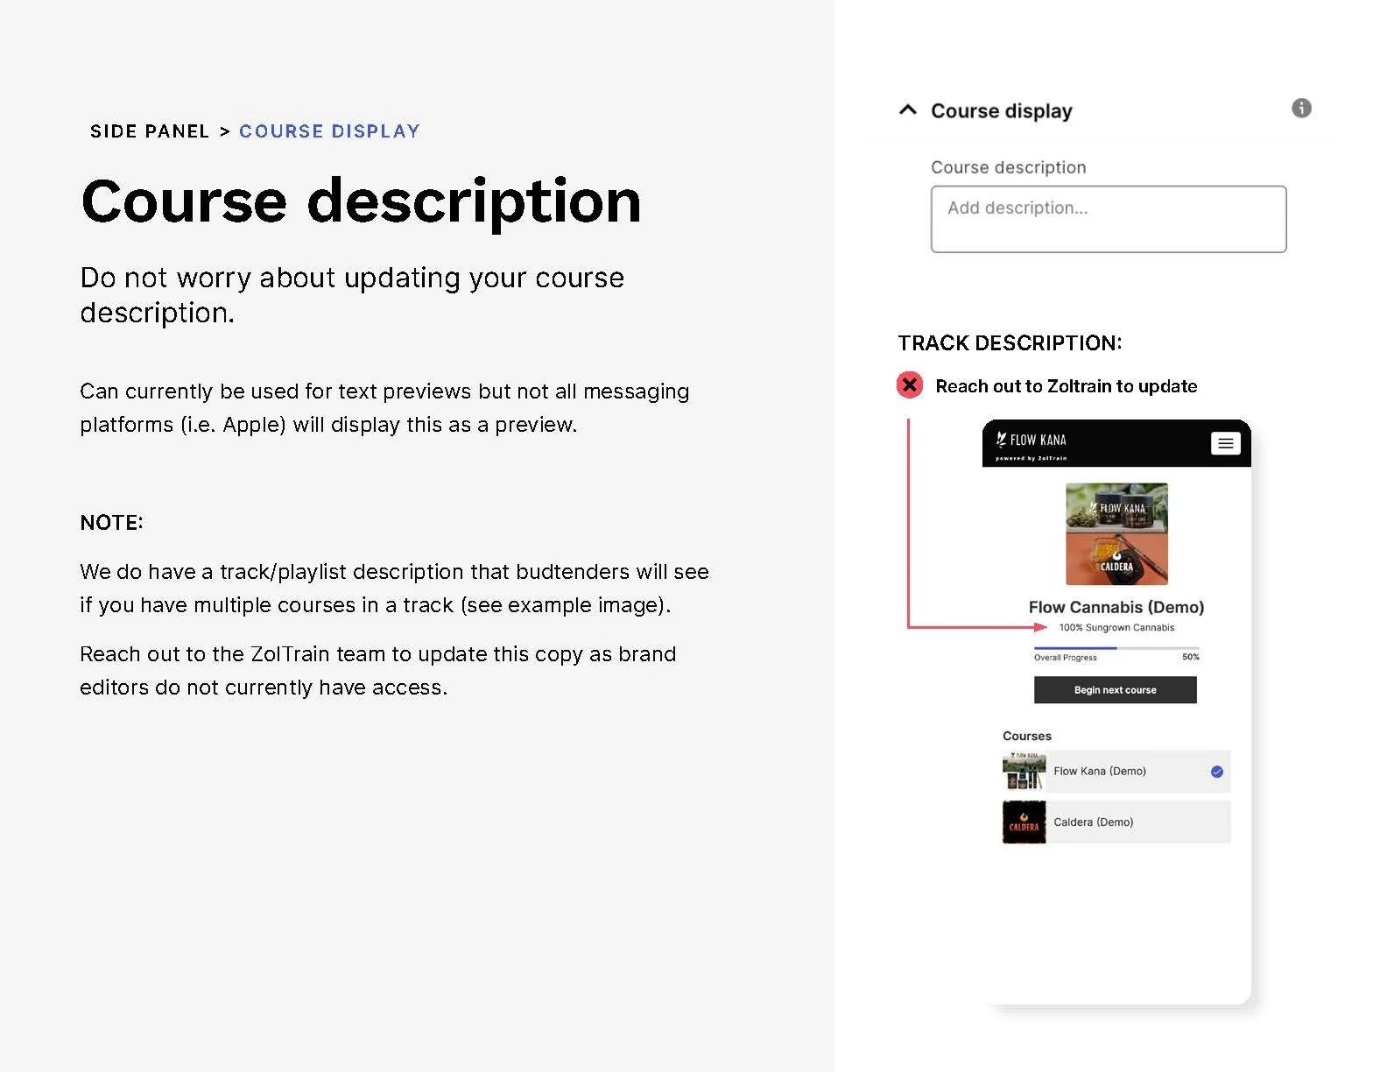Click the Flow Cannabis (Demo) track title
The height and width of the screenshot is (1072, 1387).
[1116, 607]
